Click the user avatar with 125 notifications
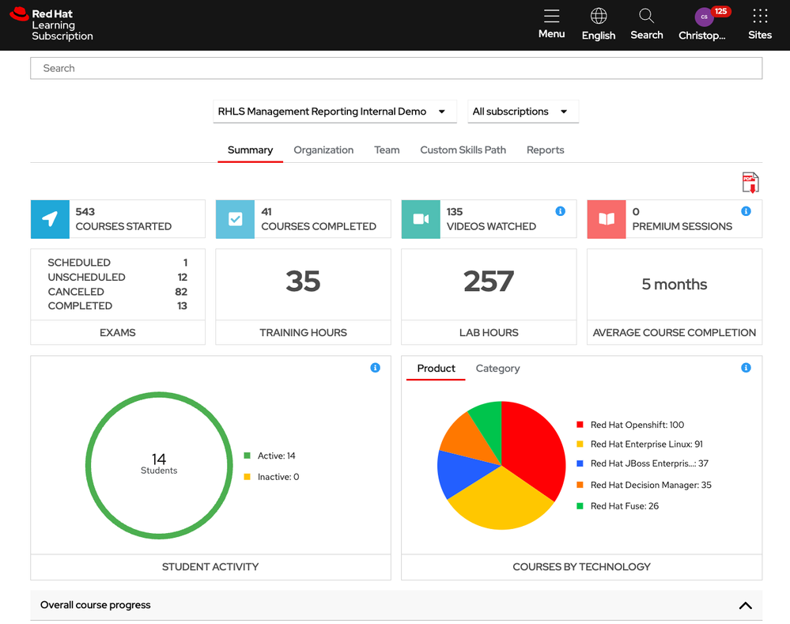The width and height of the screenshot is (790, 624). [704, 17]
